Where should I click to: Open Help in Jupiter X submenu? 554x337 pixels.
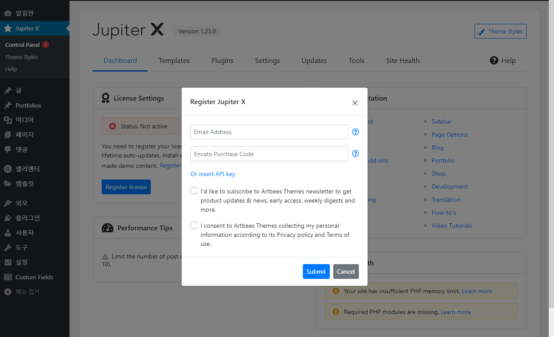[11, 69]
